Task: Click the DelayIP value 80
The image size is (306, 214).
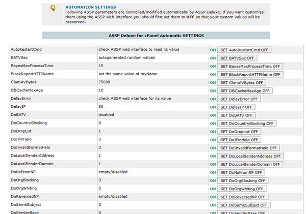Action: (100, 107)
